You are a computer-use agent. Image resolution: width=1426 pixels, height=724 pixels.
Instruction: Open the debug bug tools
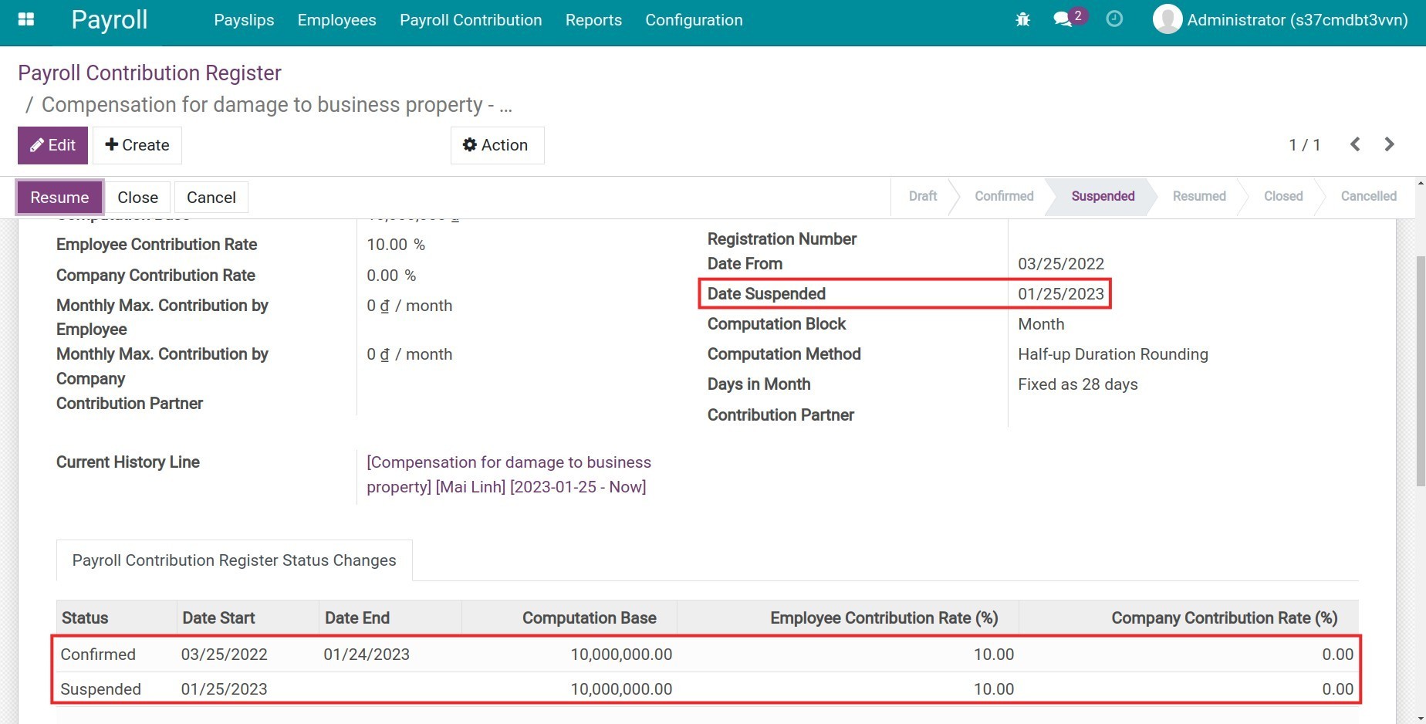click(1022, 19)
